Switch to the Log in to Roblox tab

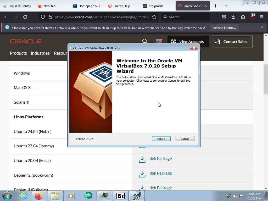(x=17, y=6)
